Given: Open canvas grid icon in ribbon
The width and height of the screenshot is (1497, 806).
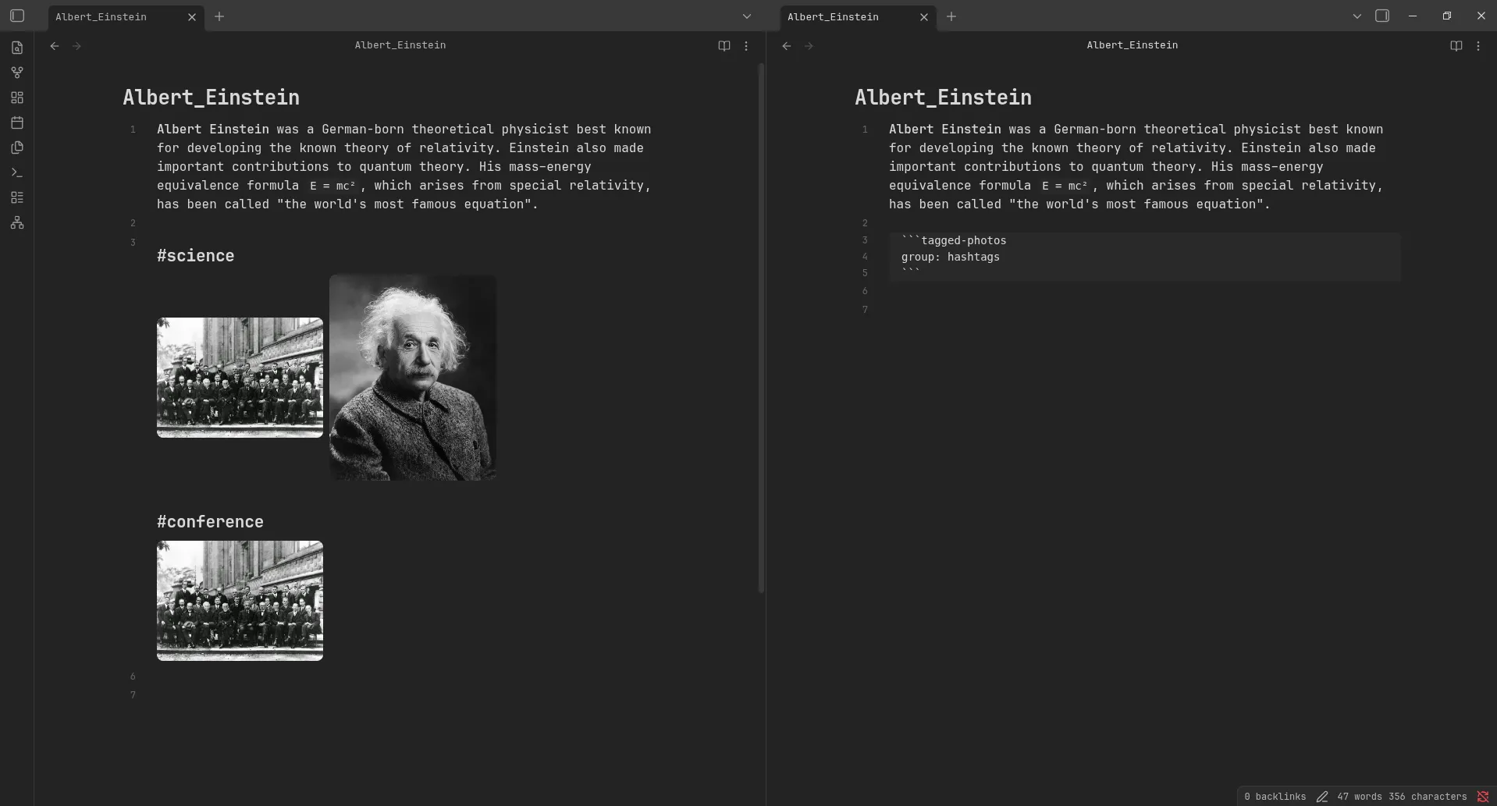Looking at the screenshot, I should coord(17,98).
